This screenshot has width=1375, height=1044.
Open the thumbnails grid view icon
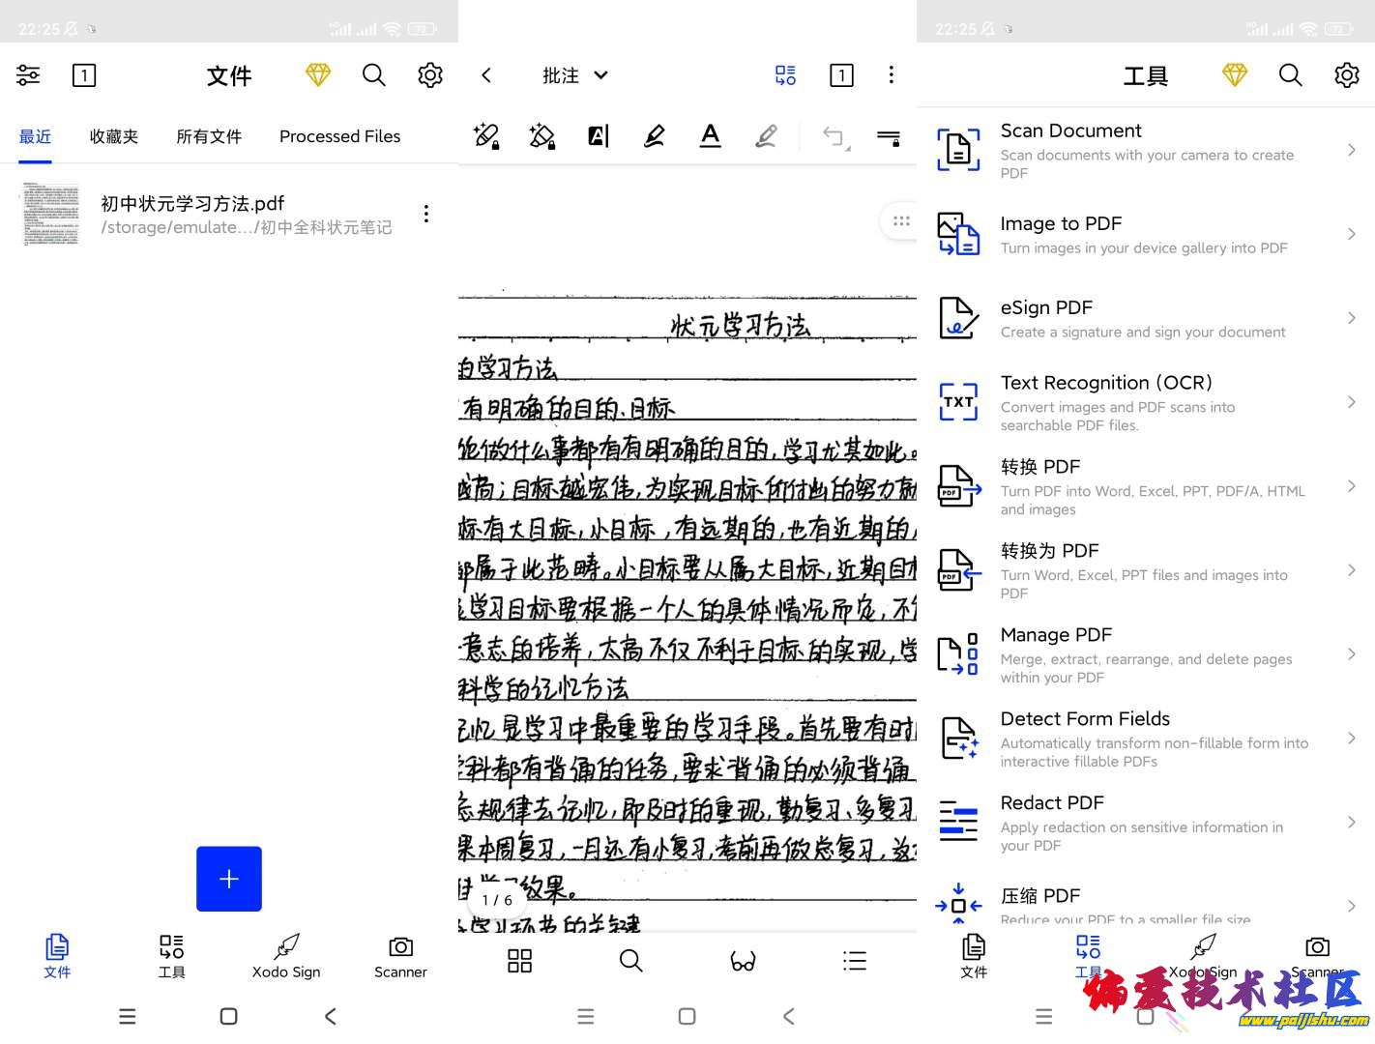point(519,961)
